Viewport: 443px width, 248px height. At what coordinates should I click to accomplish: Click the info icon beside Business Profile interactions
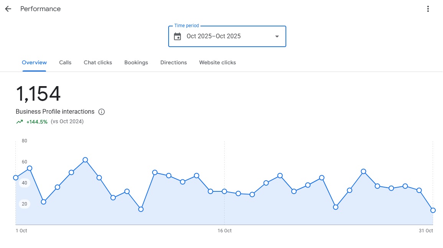click(101, 111)
